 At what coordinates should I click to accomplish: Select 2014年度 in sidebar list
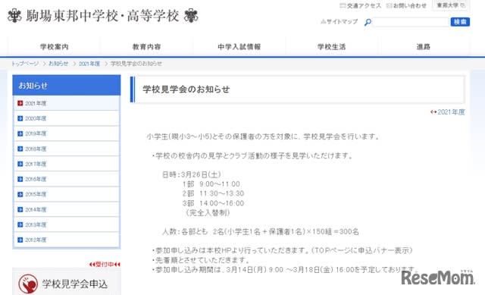pyautogui.click(x=67, y=209)
